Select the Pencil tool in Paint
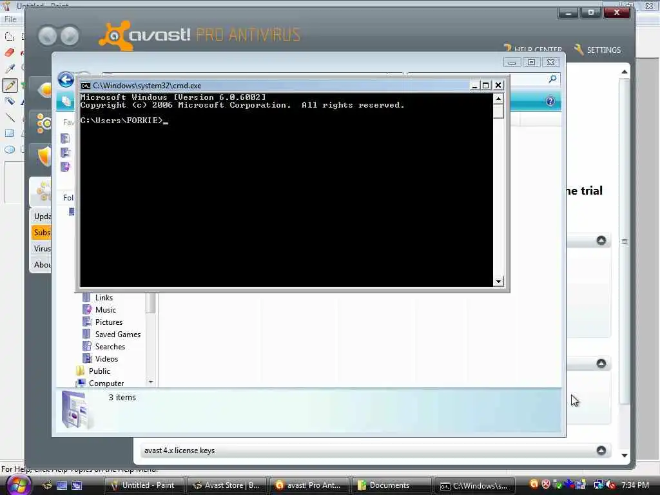The width and height of the screenshot is (660, 495). [10, 86]
